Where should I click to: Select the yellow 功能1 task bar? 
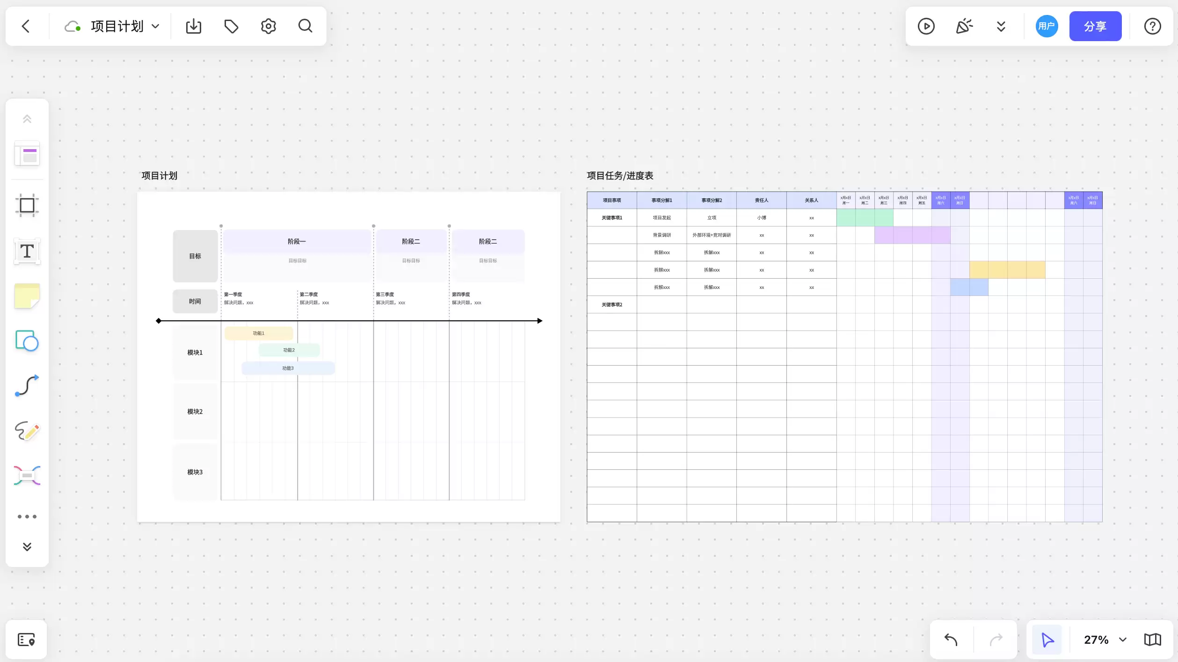pos(259,333)
